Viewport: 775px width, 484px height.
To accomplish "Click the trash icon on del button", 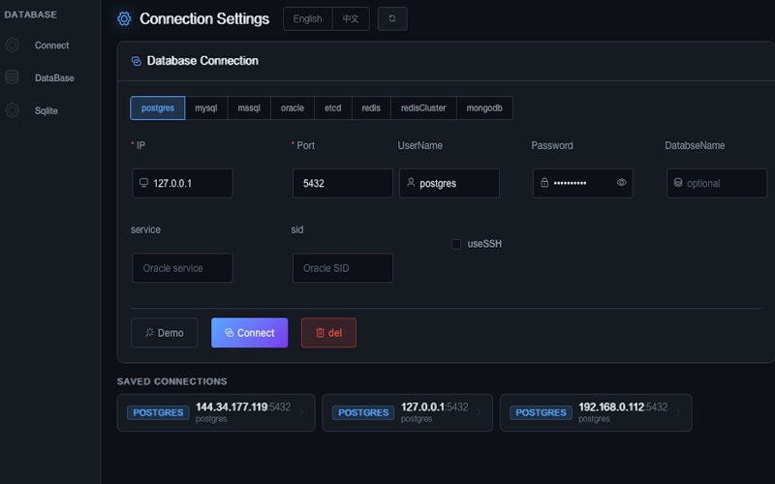I will click(x=321, y=332).
